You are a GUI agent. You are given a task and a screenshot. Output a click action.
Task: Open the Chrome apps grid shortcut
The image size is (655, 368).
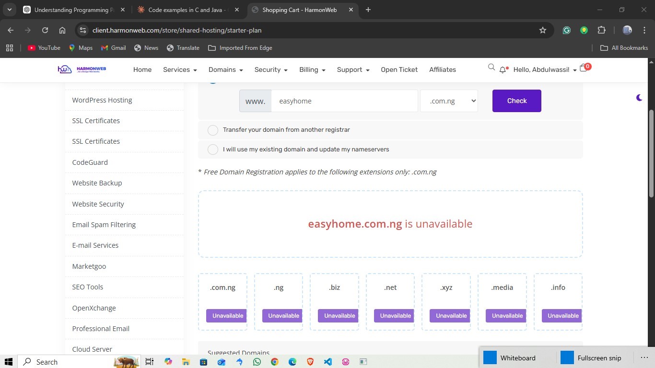pos(10,48)
